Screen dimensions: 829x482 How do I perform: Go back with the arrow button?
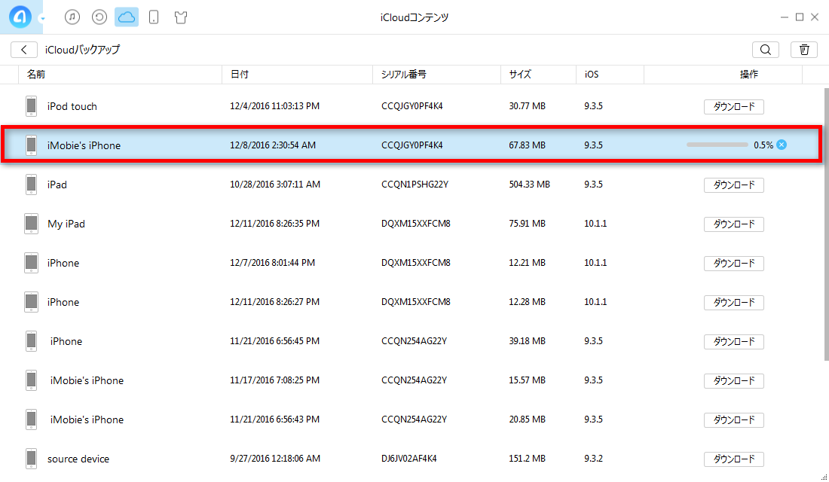(x=24, y=50)
